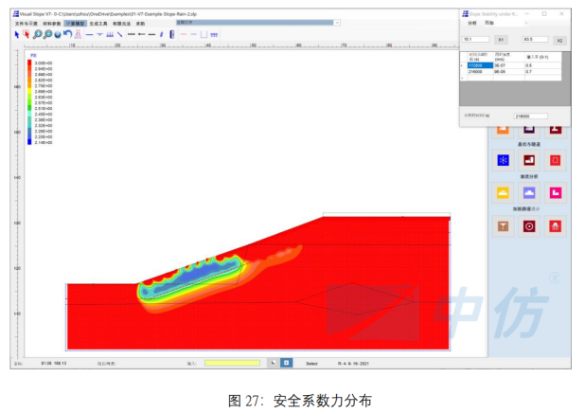Click the yellow seepage analysis icon

tap(503, 193)
